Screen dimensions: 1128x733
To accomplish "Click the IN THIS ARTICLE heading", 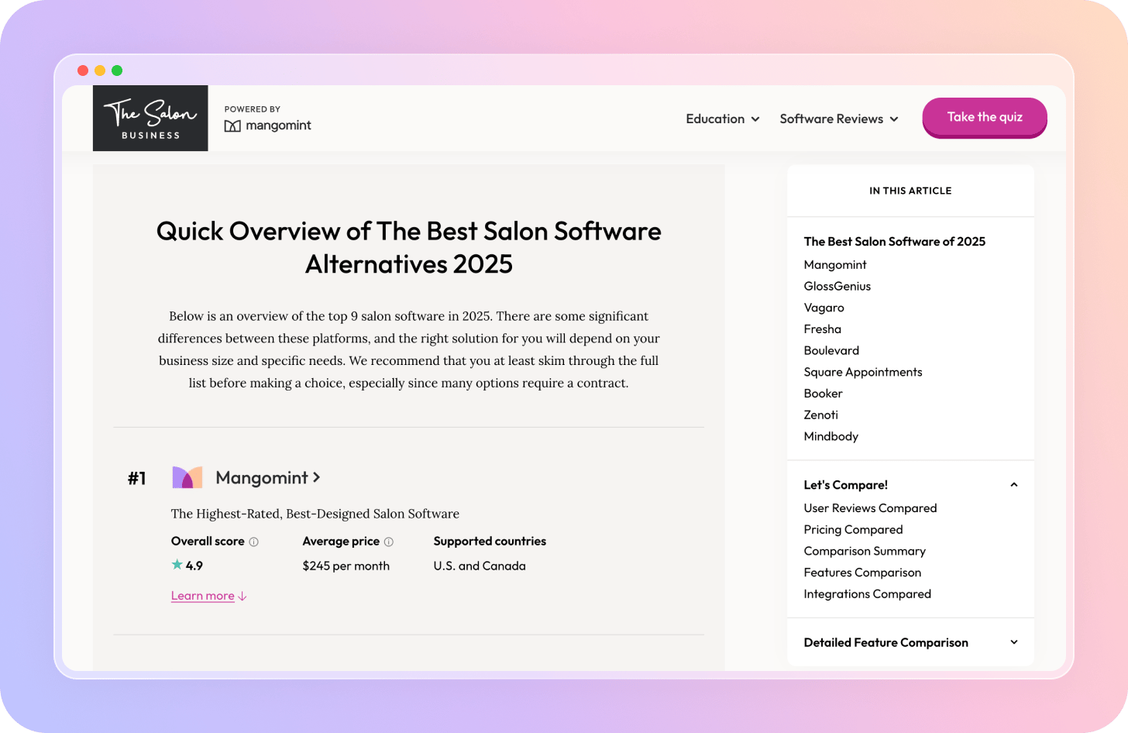I will point(910,191).
